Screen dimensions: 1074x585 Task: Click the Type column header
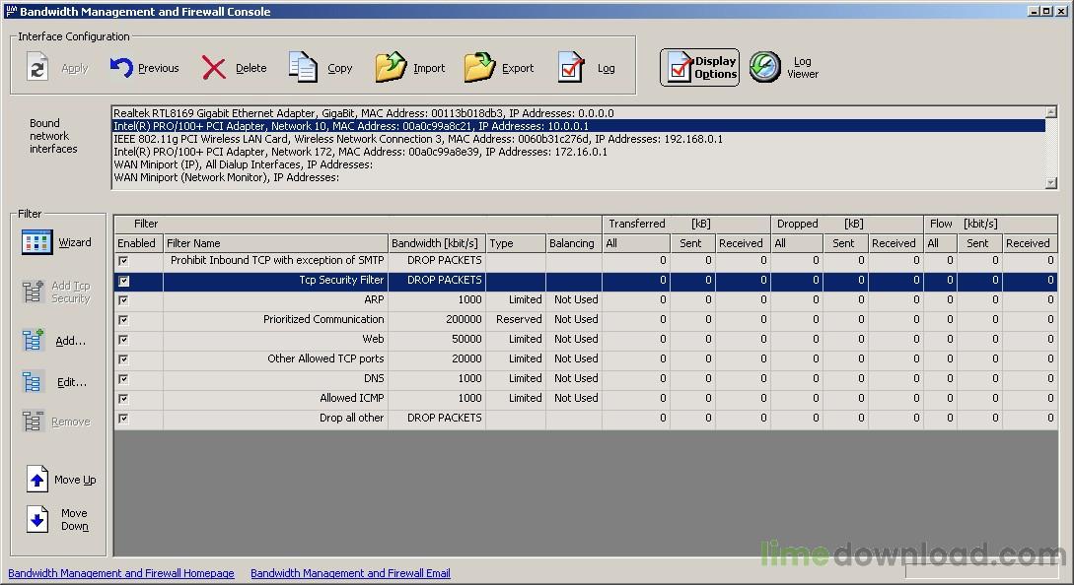[x=516, y=243]
